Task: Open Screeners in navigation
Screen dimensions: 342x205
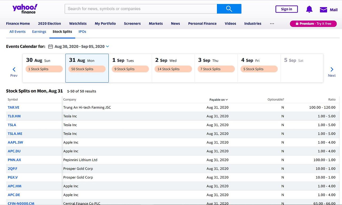Action: coord(132,24)
